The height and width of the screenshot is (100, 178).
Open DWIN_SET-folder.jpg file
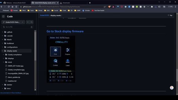click(16, 66)
